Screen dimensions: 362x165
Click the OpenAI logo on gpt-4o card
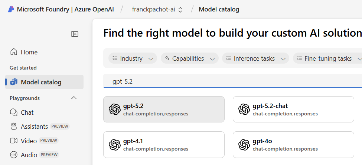(x=244, y=145)
